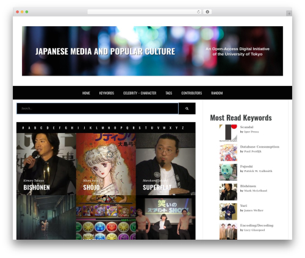Filter keywords by letter S

click(140, 128)
